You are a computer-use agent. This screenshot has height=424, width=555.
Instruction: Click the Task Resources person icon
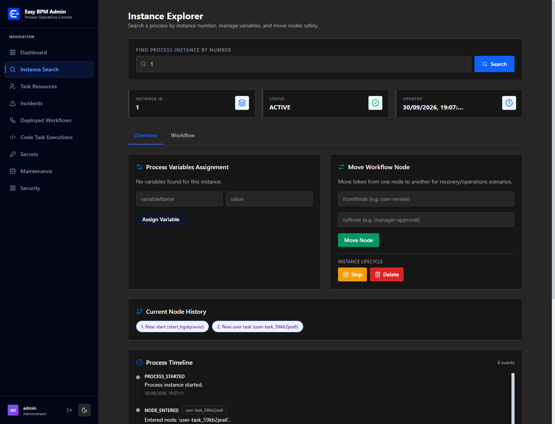[x=13, y=86]
